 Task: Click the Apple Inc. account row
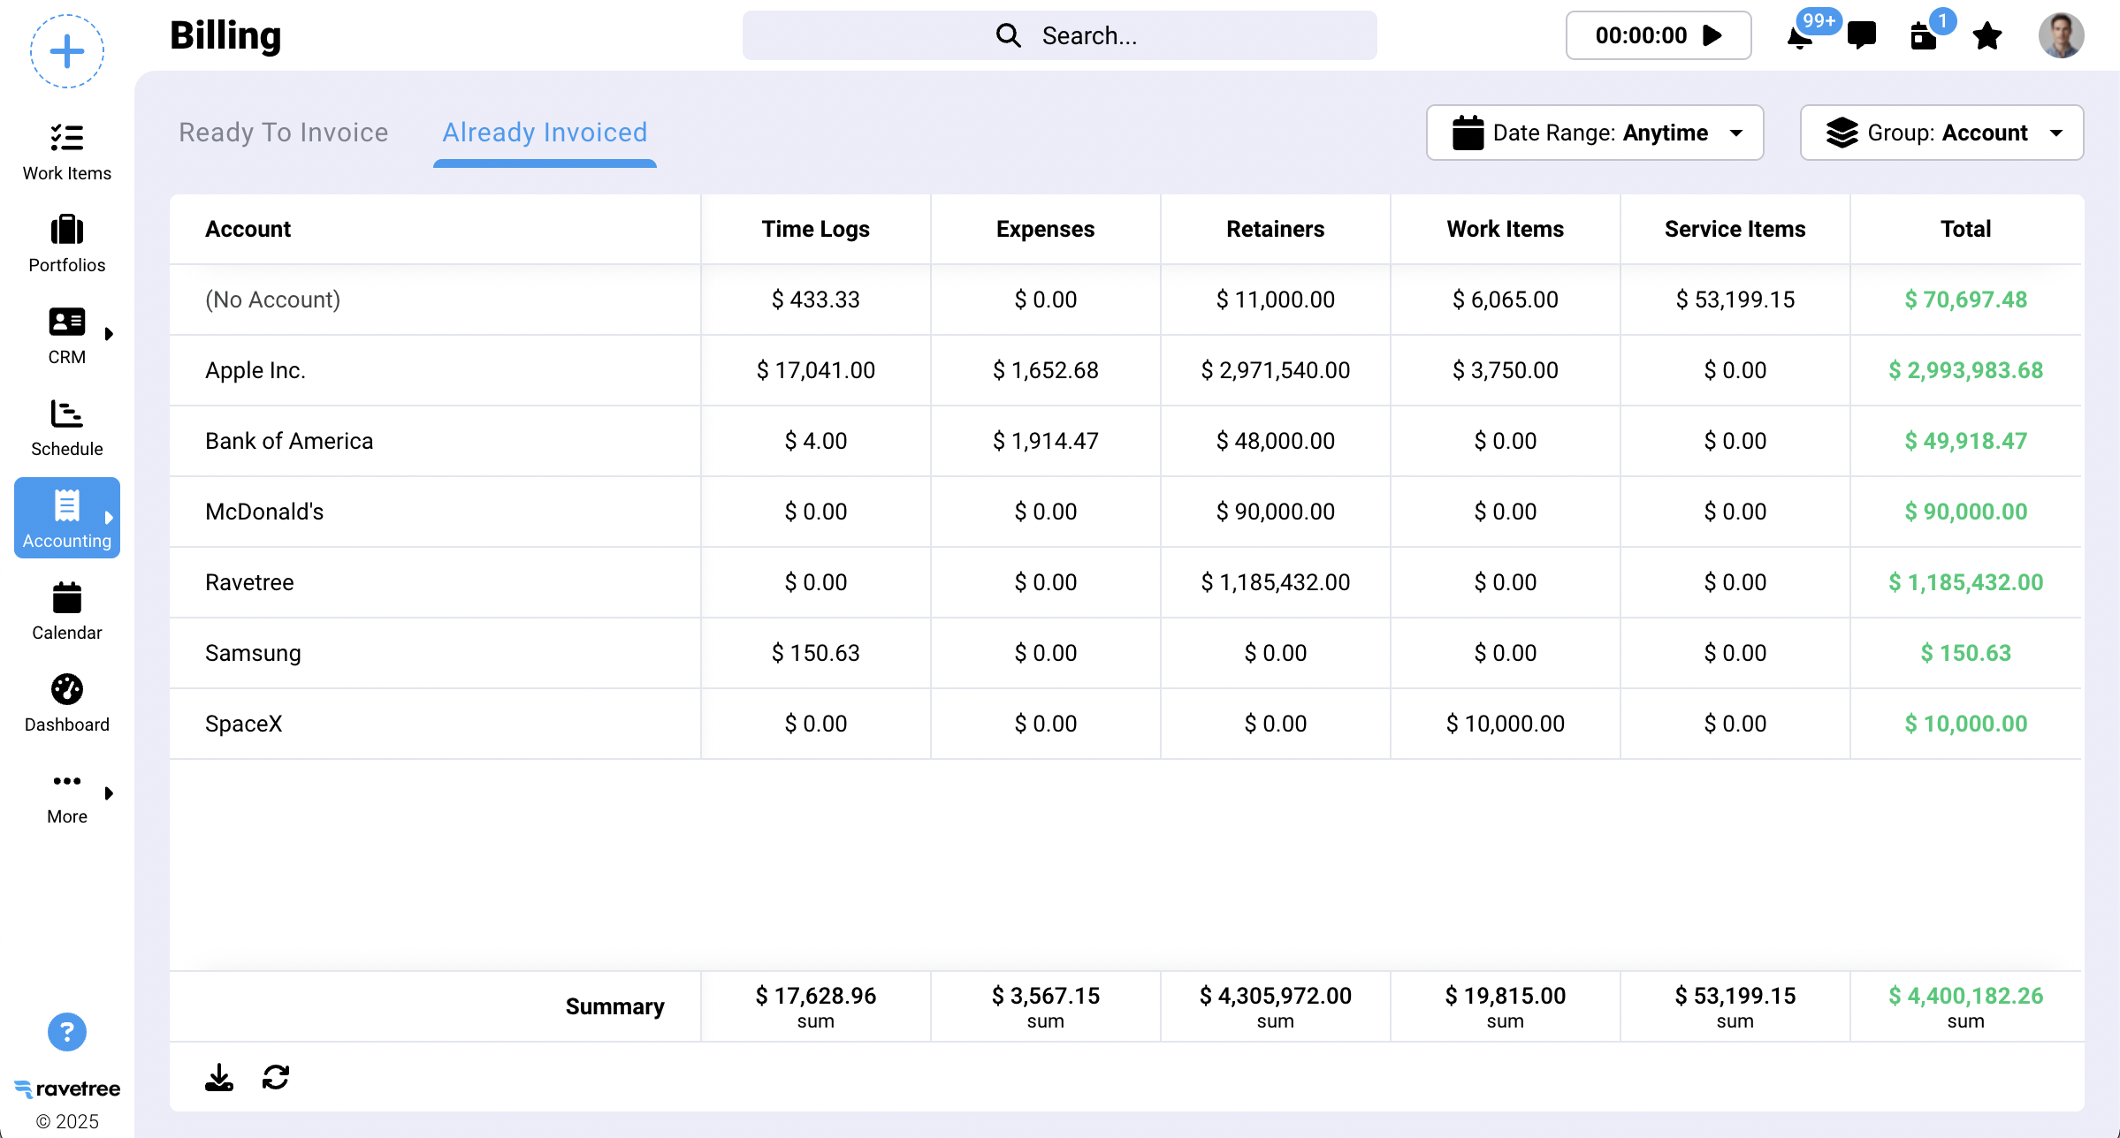click(255, 370)
